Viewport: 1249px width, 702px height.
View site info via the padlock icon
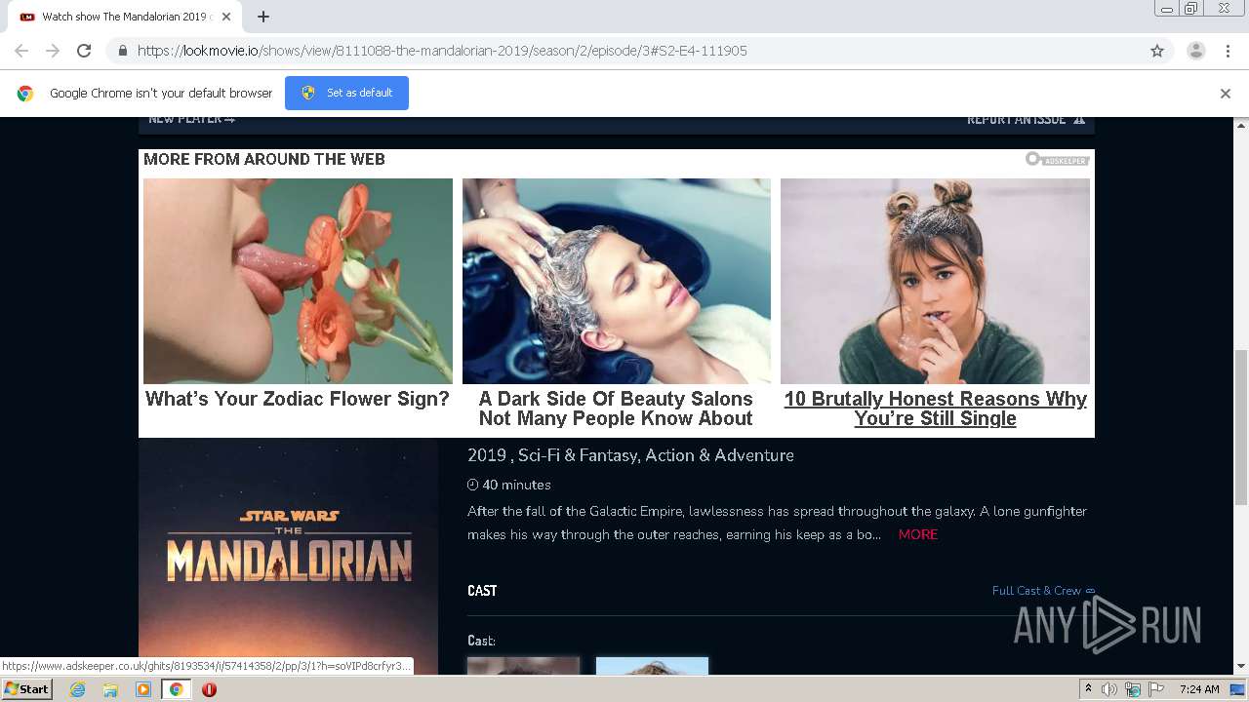(x=122, y=51)
